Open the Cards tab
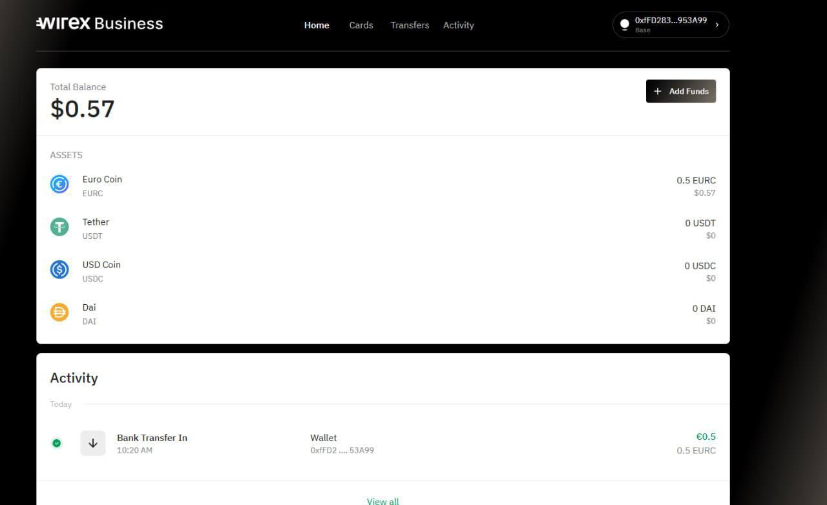Image resolution: width=827 pixels, height=505 pixels. point(361,25)
